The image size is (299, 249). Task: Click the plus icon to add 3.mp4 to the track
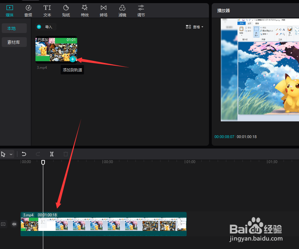click(x=72, y=59)
